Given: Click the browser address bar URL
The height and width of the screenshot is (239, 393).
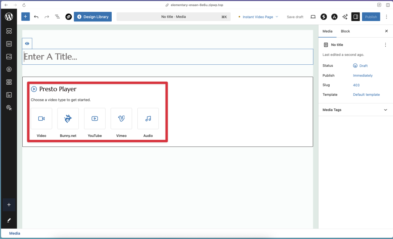Looking at the screenshot, I should [x=197, y=5].
